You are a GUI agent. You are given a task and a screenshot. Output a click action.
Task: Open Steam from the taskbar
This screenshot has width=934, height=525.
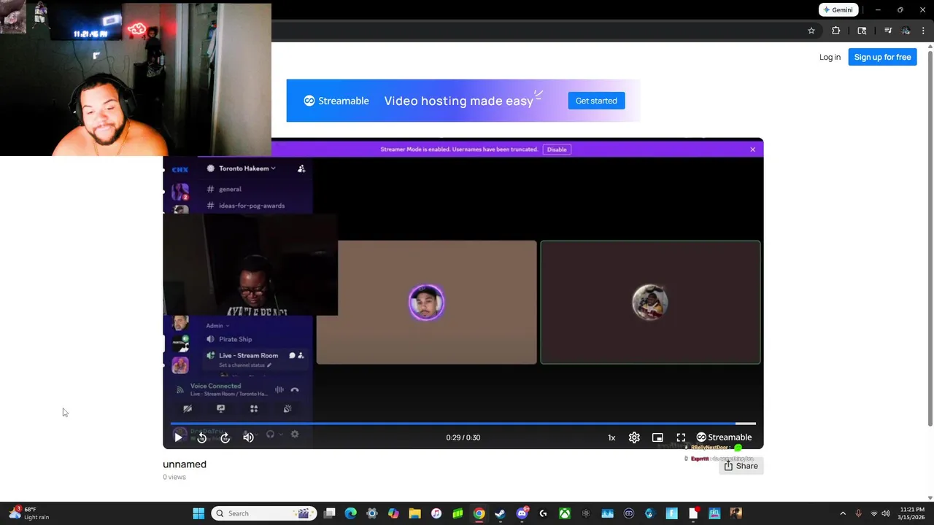[x=500, y=513]
